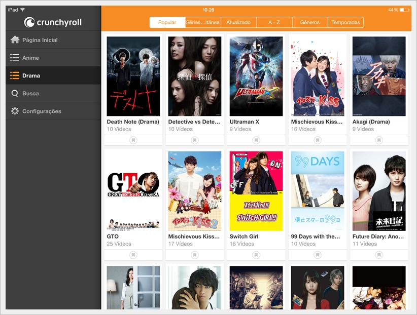Tap bookmark icon under Ultraman X
The height and width of the screenshot is (315, 417).
coord(256,140)
